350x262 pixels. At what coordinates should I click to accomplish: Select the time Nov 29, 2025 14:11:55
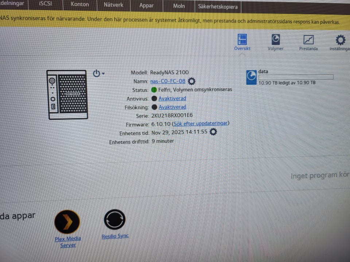point(179,132)
